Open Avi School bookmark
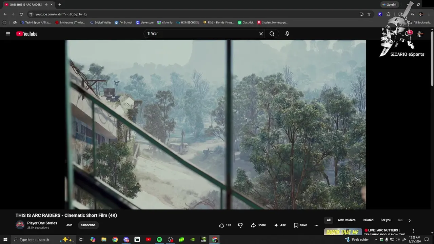Image resolution: width=434 pixels, height=244 pixels. click(x=123, y=23)
